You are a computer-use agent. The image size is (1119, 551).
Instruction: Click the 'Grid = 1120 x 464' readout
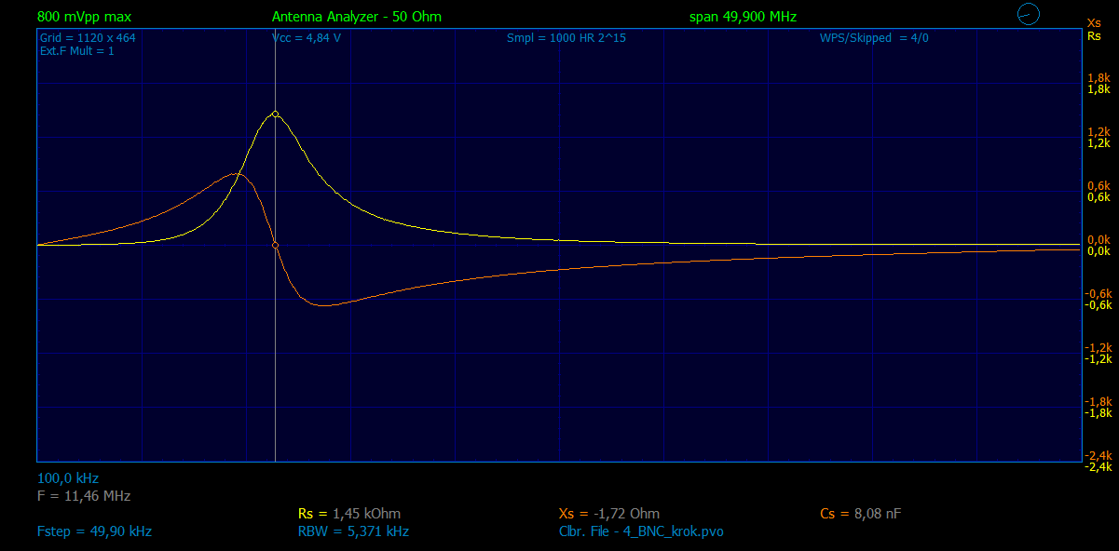[88, 38]
